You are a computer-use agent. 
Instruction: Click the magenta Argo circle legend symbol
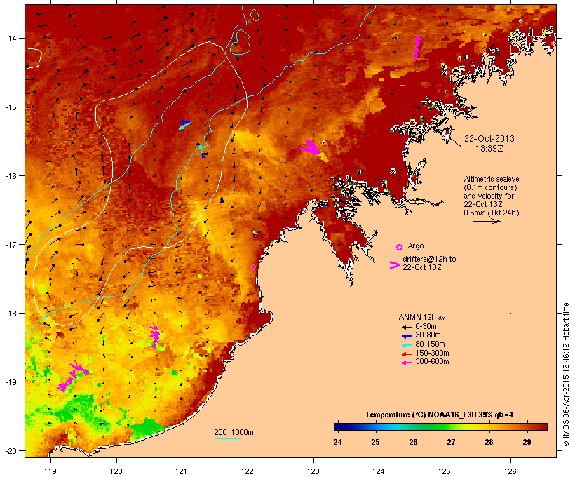point(399,247)
